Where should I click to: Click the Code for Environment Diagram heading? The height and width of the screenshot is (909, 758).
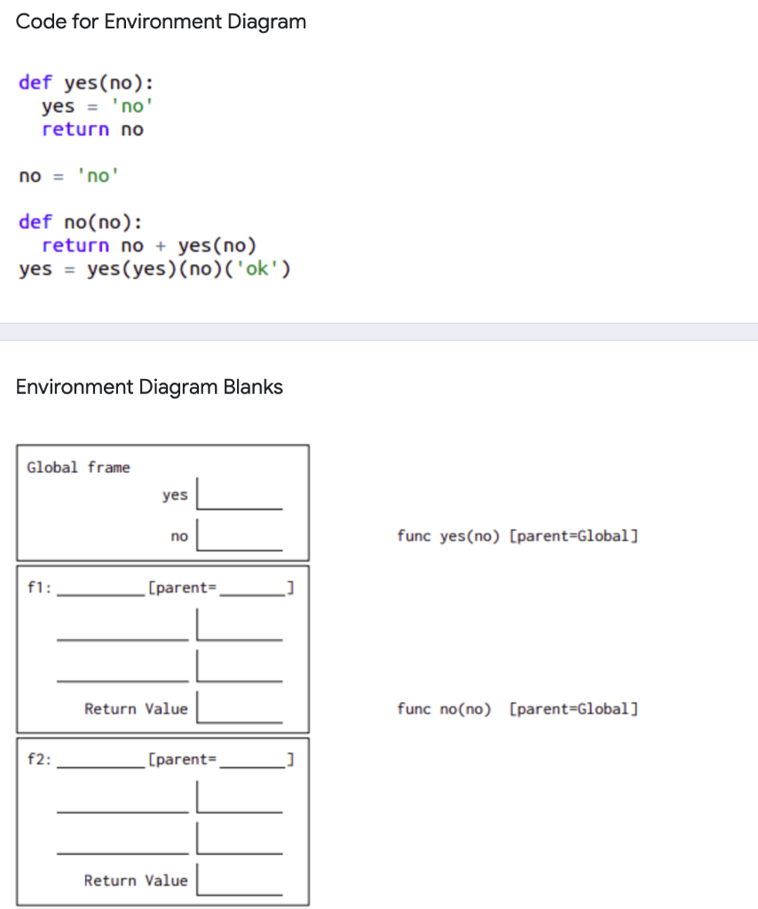pos(160,21)
